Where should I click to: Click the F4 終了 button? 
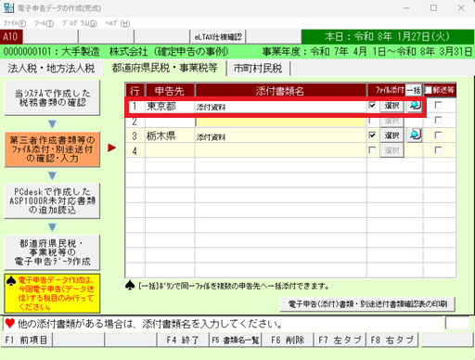tap(183, 341)
